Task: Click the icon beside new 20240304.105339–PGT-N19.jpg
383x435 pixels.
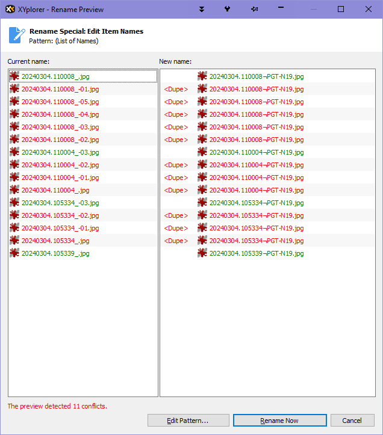Action: (x=202, y=253)
